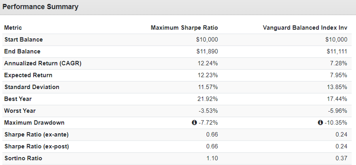Select the Metric column header
Viewport: 356px width, 165px height.
(x=13, y=28)
